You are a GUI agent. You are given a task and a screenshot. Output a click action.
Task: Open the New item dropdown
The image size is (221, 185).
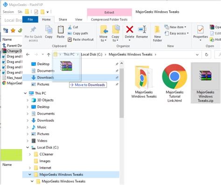(x=175, y=27)
